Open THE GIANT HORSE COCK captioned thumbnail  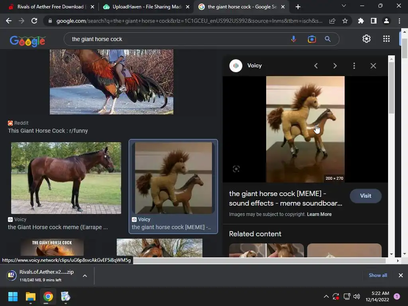[x=52, y=248]
